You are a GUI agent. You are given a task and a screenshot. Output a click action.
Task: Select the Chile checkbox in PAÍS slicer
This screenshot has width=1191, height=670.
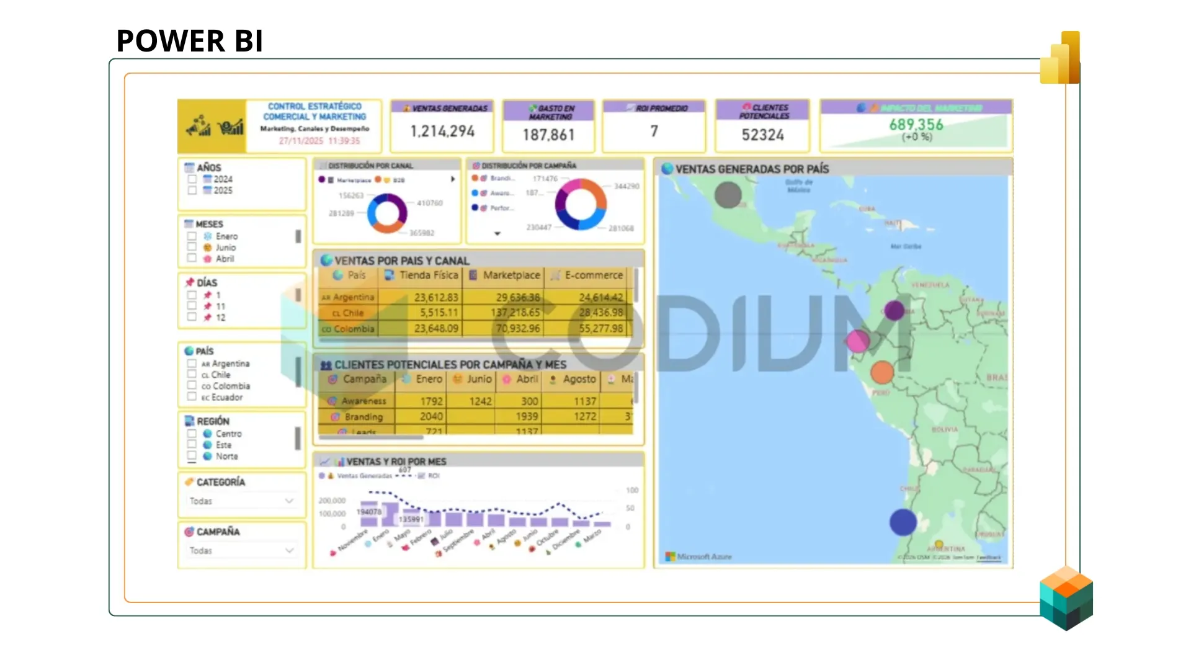[x=192, y=375]
